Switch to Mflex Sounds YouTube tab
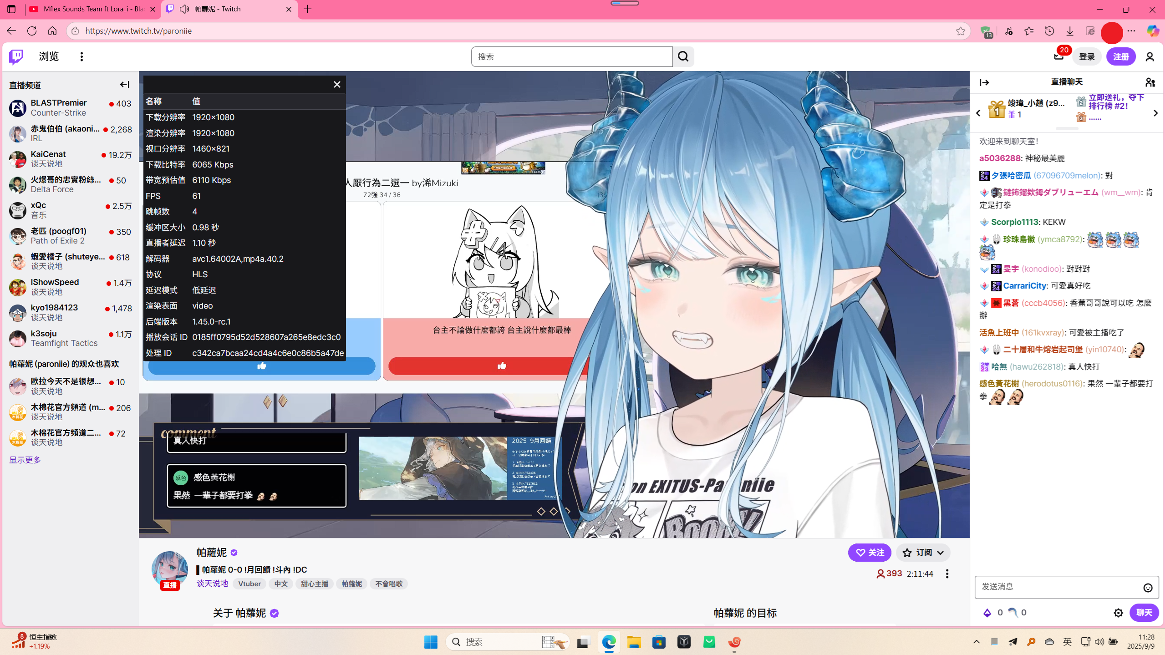1165x655 pixels. [93, 9]
